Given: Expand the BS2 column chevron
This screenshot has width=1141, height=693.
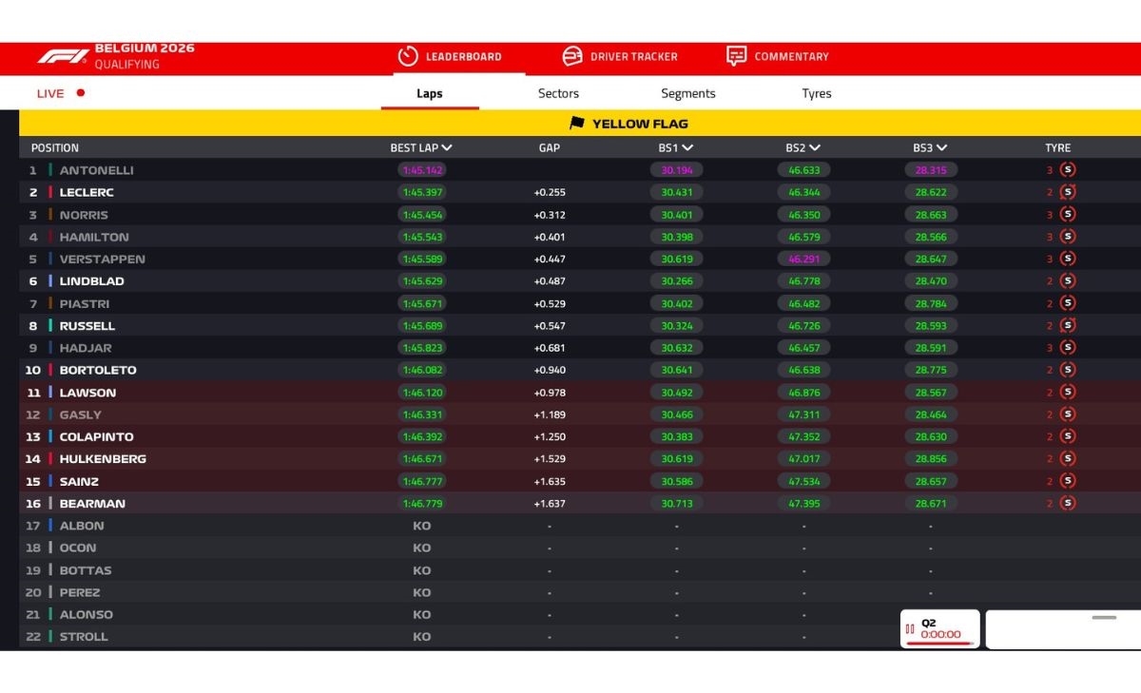Looking at the screenshot, I should (x=815, y=148).
